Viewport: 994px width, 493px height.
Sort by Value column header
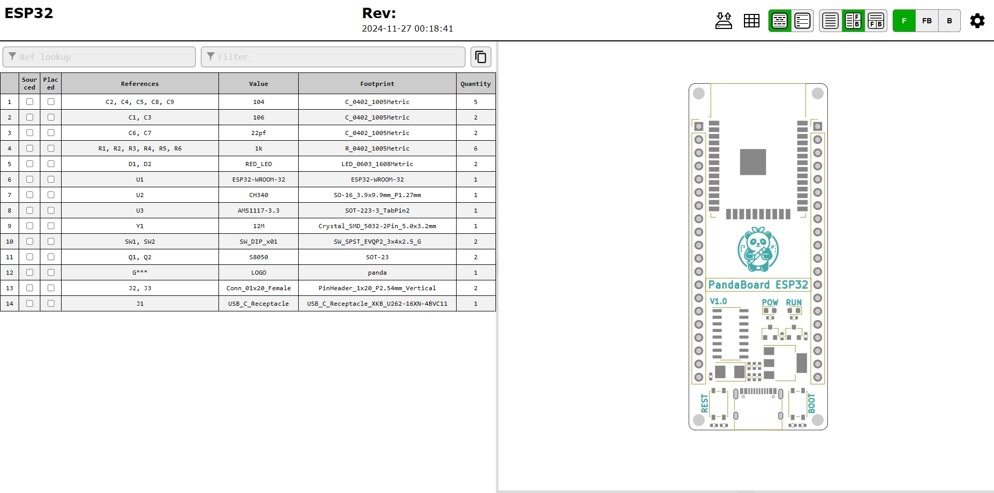[258, 84]
